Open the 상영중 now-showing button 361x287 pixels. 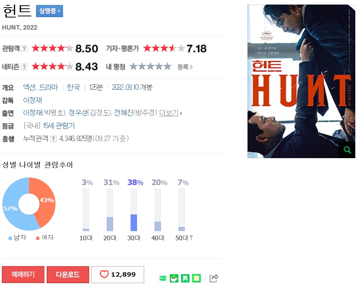(x=49, y=11)
